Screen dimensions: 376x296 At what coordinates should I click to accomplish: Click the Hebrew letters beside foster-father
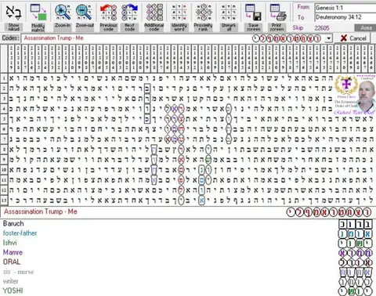point(355,234)
